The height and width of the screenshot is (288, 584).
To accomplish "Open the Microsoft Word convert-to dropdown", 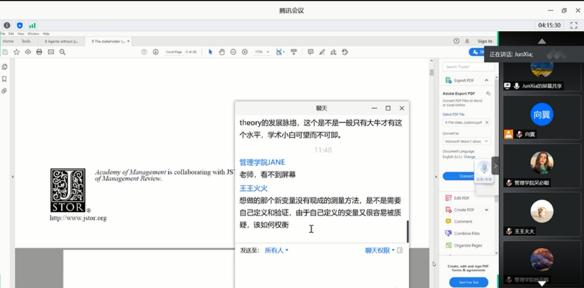I will click(466, 141).
